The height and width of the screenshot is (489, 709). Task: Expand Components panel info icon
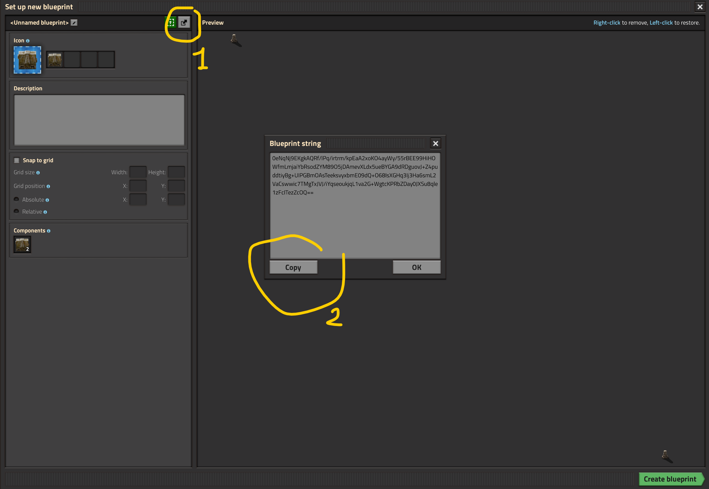(x=50, y=230)
